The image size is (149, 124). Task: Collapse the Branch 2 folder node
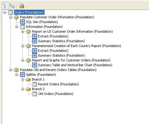(23, 89)
